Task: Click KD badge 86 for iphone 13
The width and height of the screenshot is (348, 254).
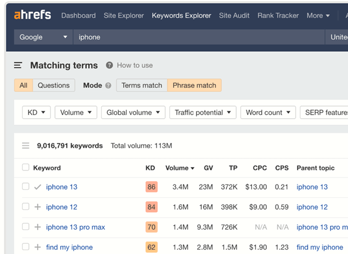Action: tap(152, 187)
